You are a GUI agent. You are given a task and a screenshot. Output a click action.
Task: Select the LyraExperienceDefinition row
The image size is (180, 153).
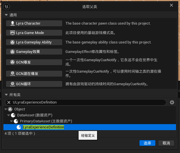tap(90, 127)
